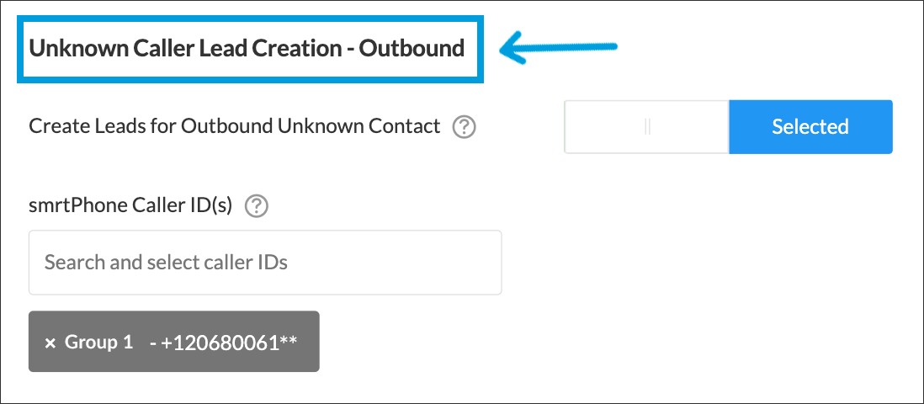Click the word "smrtPhone" in the caller ID label
This screenshot has height=404, width=924.
(68, 205)
